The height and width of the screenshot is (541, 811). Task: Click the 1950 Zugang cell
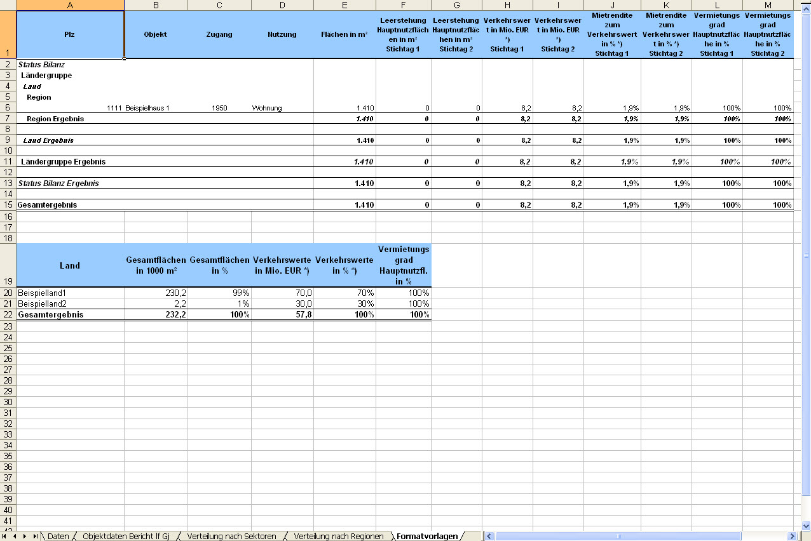coord(219,108)
